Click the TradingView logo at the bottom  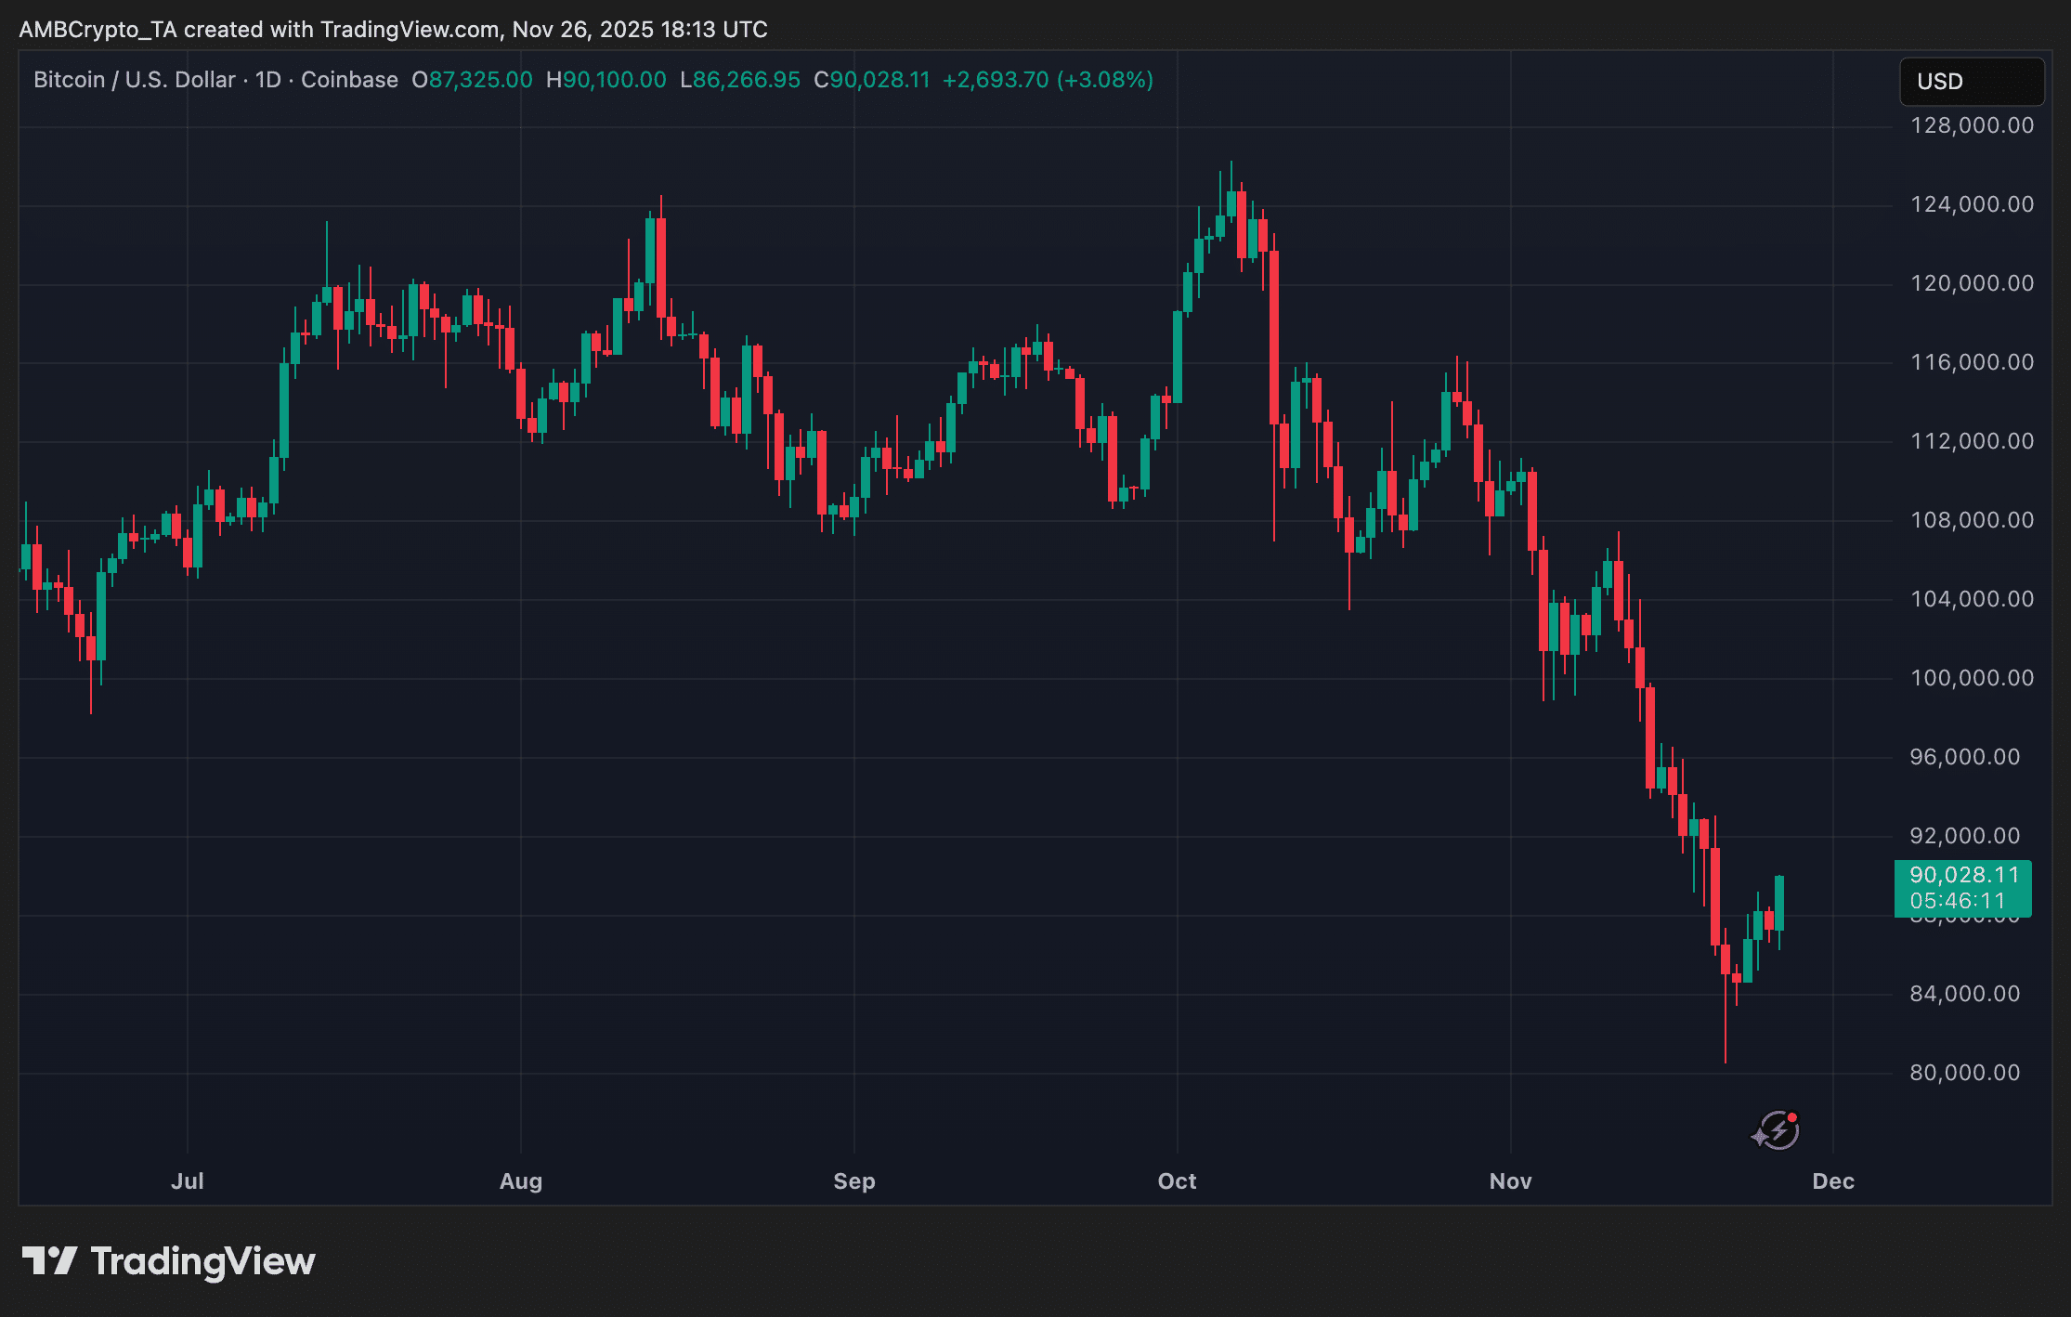click(169, 1261)
